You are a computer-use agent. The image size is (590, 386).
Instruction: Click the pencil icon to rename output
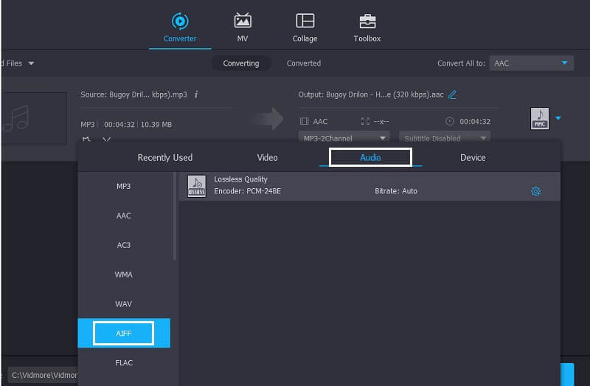[452, 94]
